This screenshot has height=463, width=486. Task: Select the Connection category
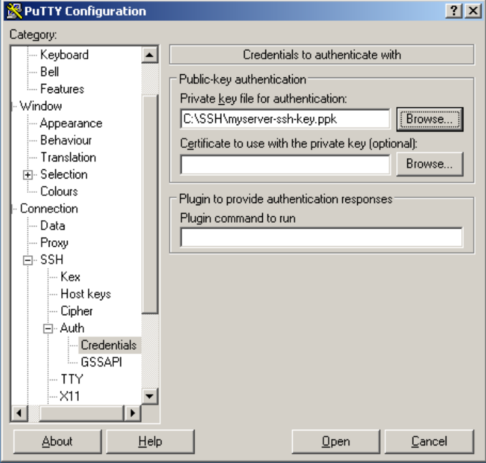[49, 208]
